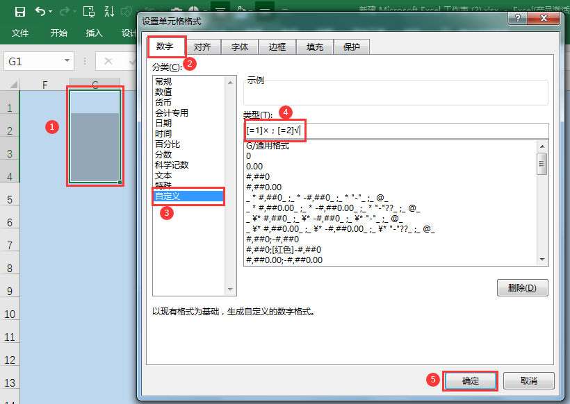The height and width of the screenshot is (404, 570).
Task: Click the Help question mark button
Action: (x=517, y=18)
